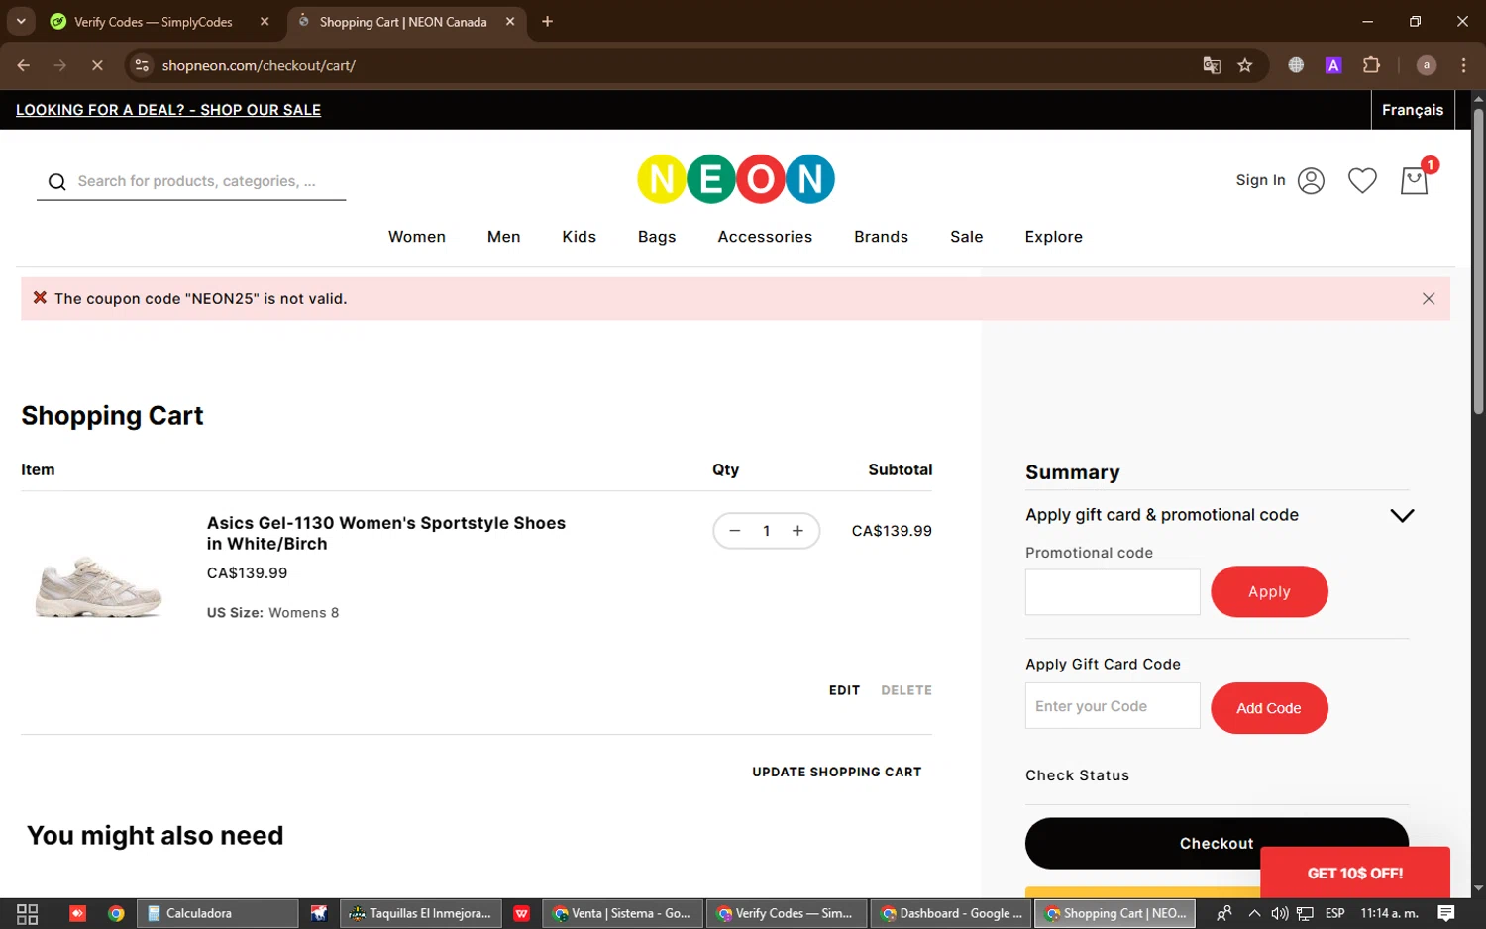
Task: Click the Add Code gift card button
Action: pyautogui.click(x=1269, y=708)
